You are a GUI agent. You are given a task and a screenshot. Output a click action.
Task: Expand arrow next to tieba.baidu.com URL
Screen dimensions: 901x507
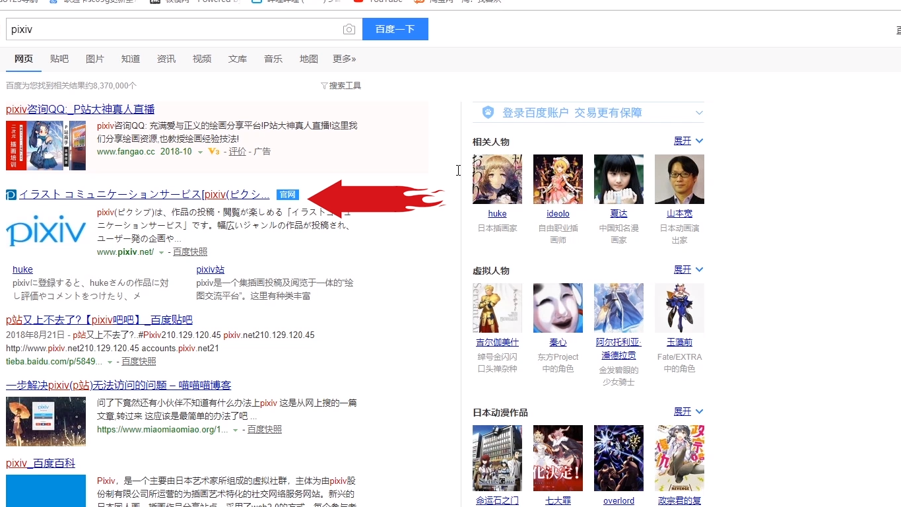click(x=110, y=362)
